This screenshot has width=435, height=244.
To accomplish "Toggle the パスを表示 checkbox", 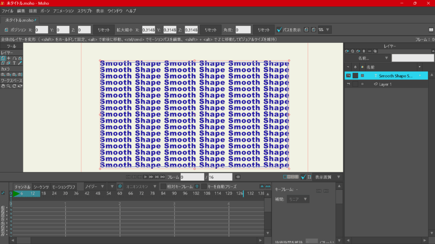I will point(279,30).
